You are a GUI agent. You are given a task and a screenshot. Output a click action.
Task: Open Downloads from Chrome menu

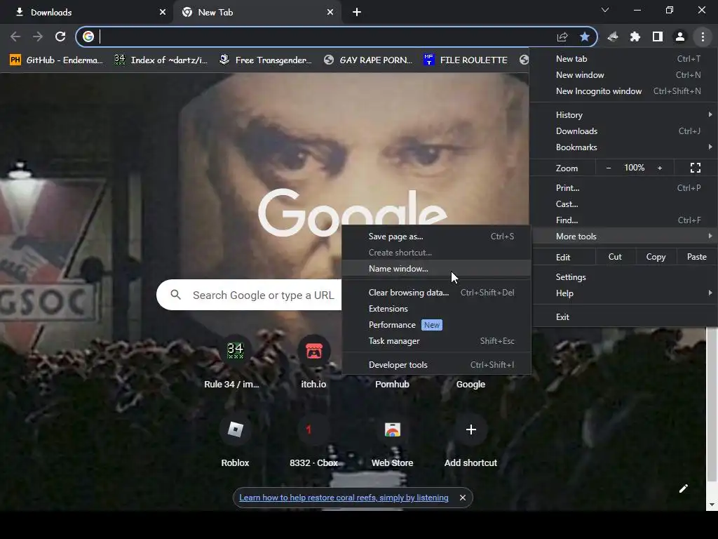623,131
